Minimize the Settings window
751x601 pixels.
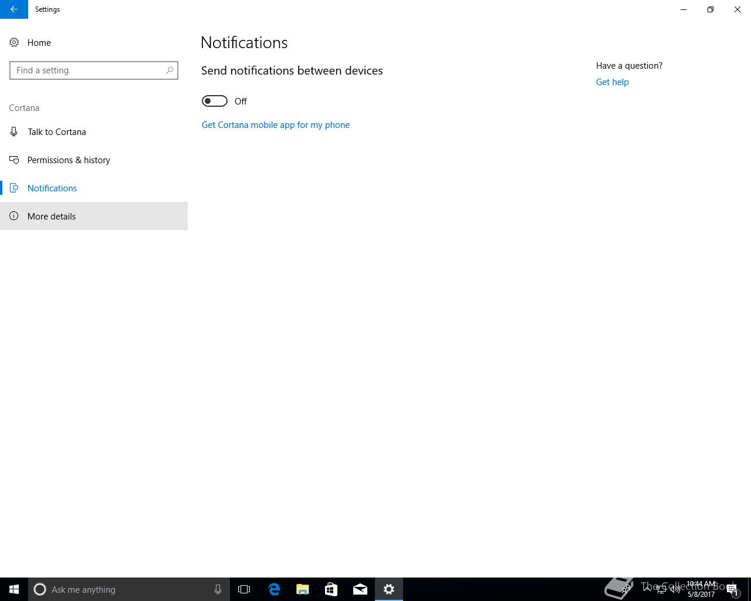[x=684, y=9]
